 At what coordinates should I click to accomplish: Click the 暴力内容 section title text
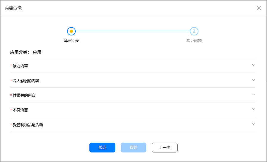point(20,66)
